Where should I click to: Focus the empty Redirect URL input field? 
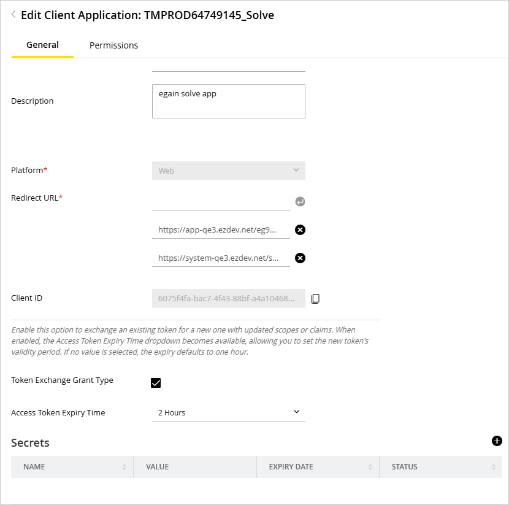click(x=221, y=201)
